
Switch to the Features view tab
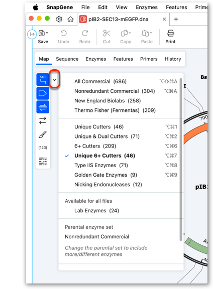[123, 59]
